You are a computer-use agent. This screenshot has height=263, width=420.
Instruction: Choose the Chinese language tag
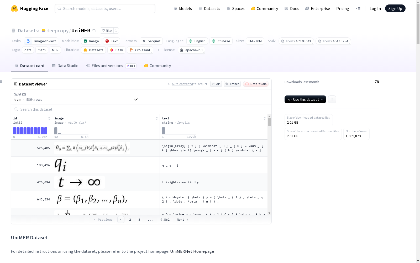pos(221,41)
